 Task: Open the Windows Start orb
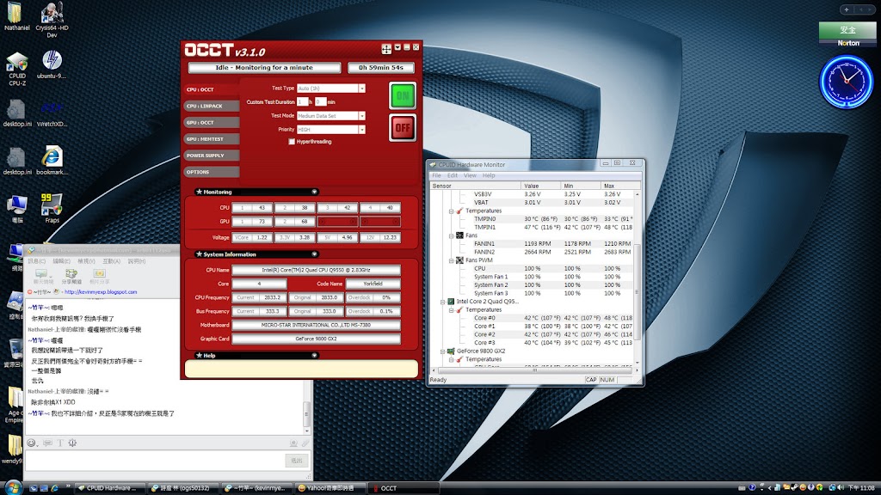[12, 487]
